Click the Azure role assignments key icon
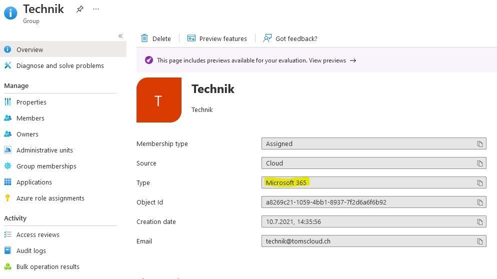The width and height of the screenshot is (497, 279). (7, 198)
